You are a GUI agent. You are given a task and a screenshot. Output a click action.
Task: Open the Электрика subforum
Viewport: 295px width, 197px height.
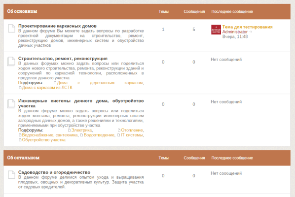[x=81, y=130]
